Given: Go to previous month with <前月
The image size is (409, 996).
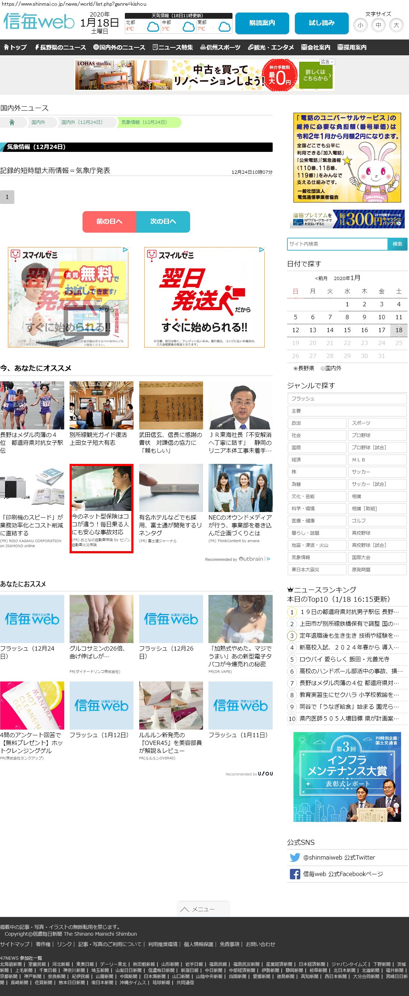Looking at the screenshot, I should [321, 278].
